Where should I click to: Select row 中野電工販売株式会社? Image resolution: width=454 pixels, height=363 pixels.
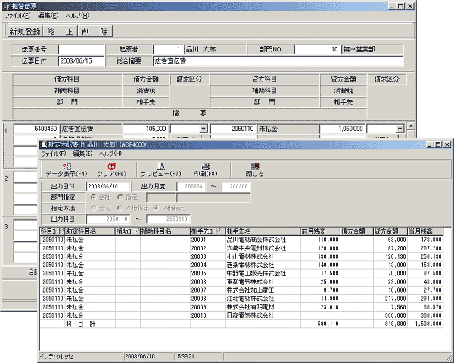click(x=241, y=273)
